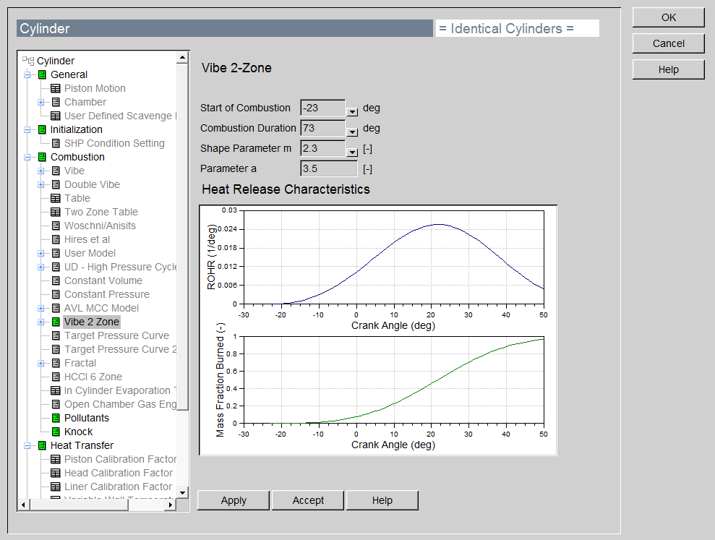715x540 pixels.
Task: Expand UD - High Pressure Cycle node
Action: click(41, 267)
